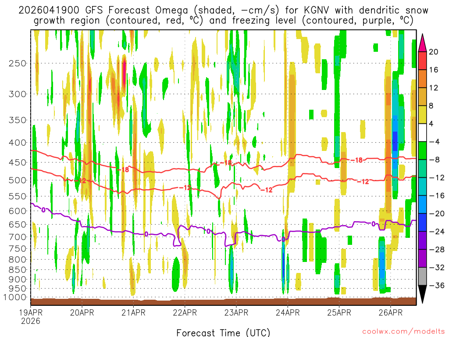Click the gray -32 to -36 color segment
This screenshot has height=337, width=449.
(422, 276)
